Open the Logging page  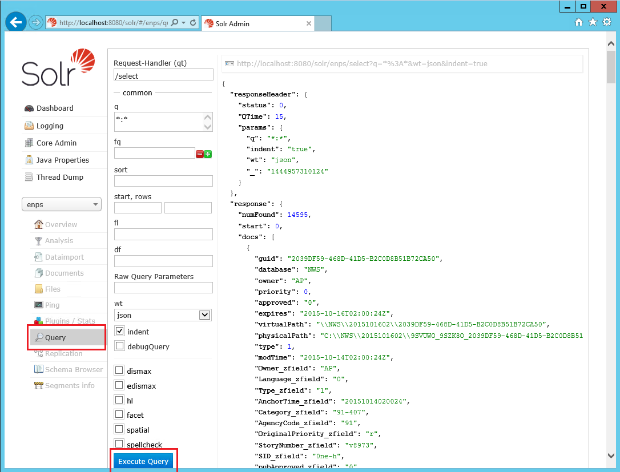(x=50, y=126)
